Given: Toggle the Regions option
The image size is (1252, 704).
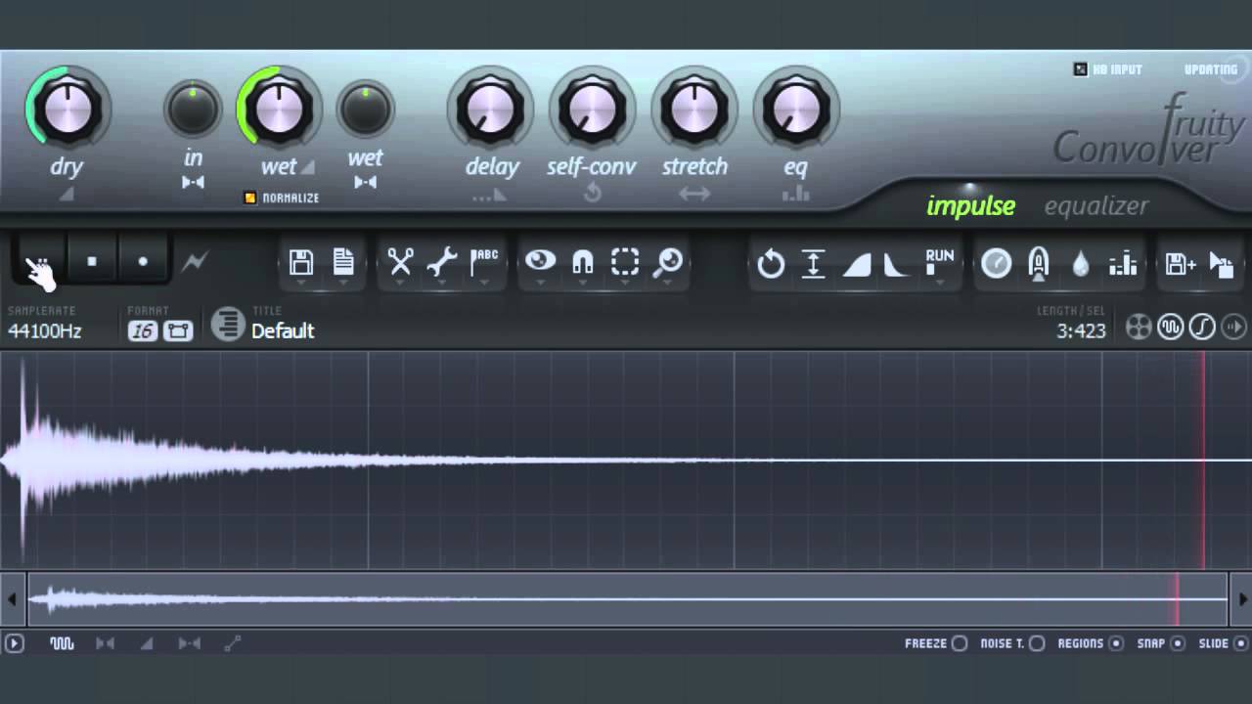Looking at the screenshot, I should coord(1114,643).
